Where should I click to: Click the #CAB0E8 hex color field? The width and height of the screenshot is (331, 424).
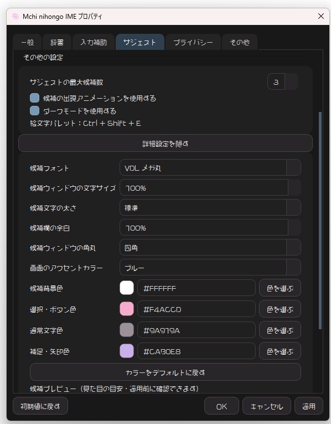click(x=196, y=351)
